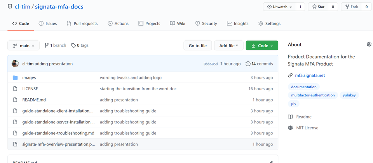Viewport: 373px width, 163px height.
Task: Click the file icon beside README.md
Action: click(15, 100)
